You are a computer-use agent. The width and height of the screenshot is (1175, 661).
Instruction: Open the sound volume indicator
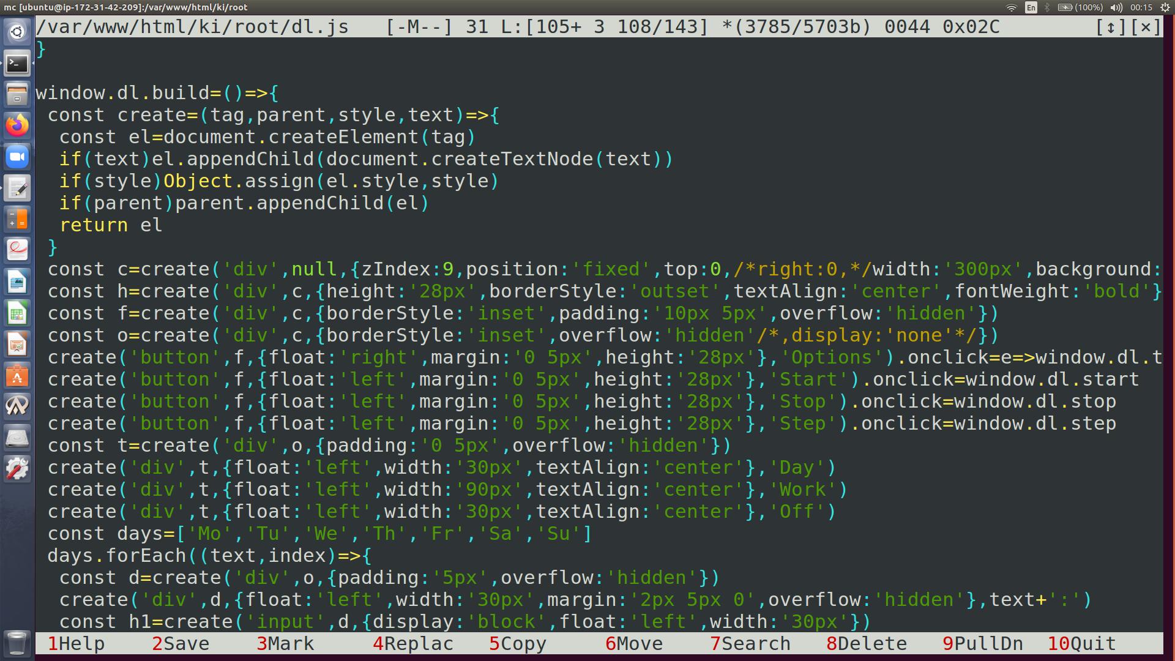[1116, 7]
